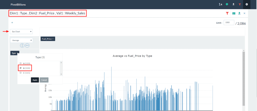Click the red filter icon in pivot header

pyautogui.click(x=227, y=13)
